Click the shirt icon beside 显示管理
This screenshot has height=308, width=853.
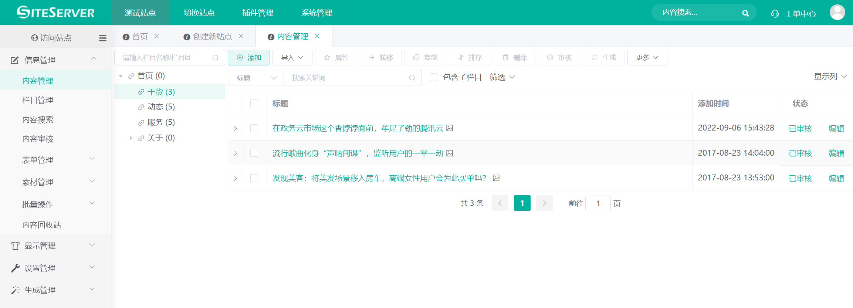[15, 246]
